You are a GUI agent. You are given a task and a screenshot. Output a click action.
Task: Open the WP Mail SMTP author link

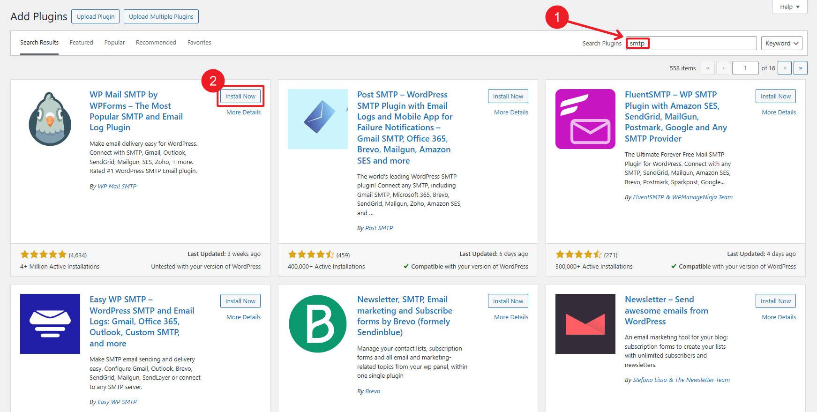[x=117, y=186]
